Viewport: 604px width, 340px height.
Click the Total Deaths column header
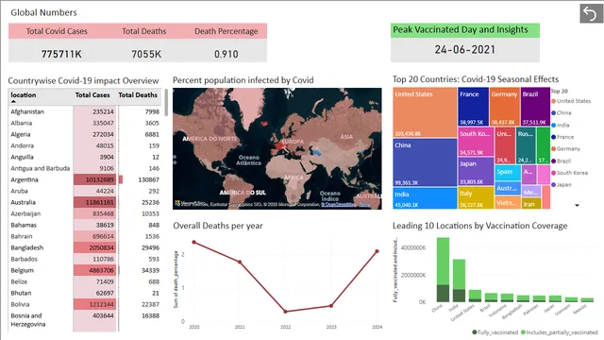coord(138,94)
